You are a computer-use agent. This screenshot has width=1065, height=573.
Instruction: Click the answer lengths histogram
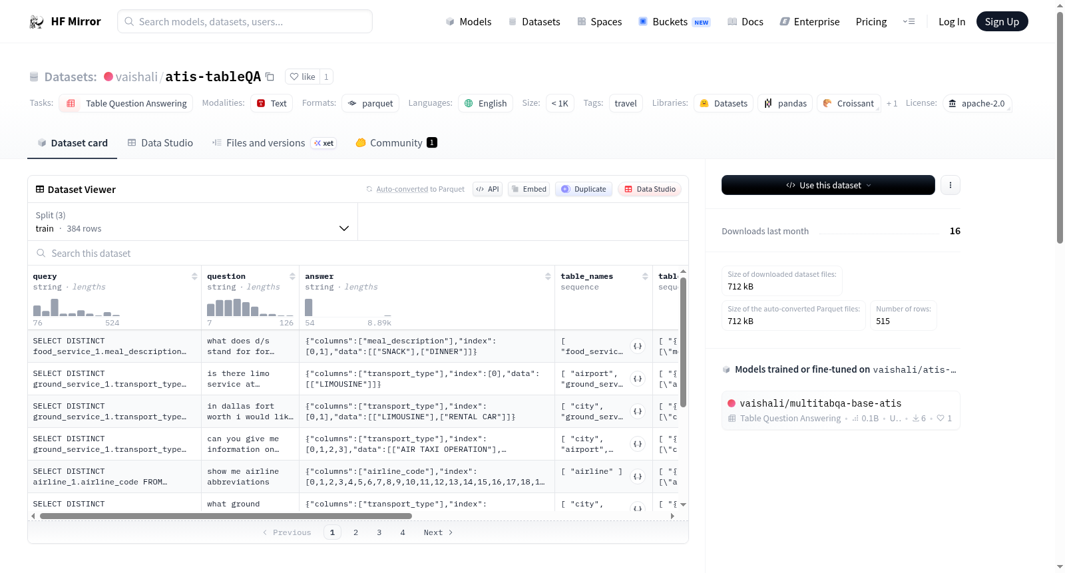(348, 307)
